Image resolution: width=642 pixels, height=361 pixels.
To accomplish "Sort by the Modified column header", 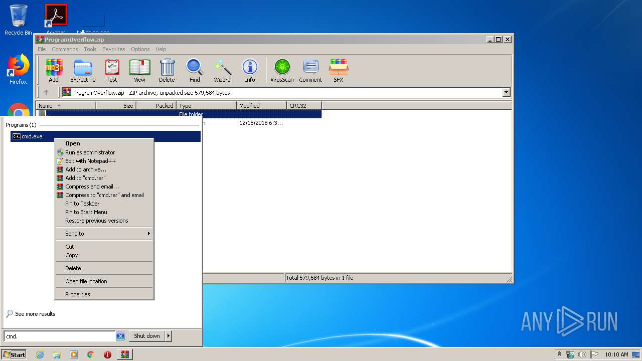I will [x=261, y=106].
